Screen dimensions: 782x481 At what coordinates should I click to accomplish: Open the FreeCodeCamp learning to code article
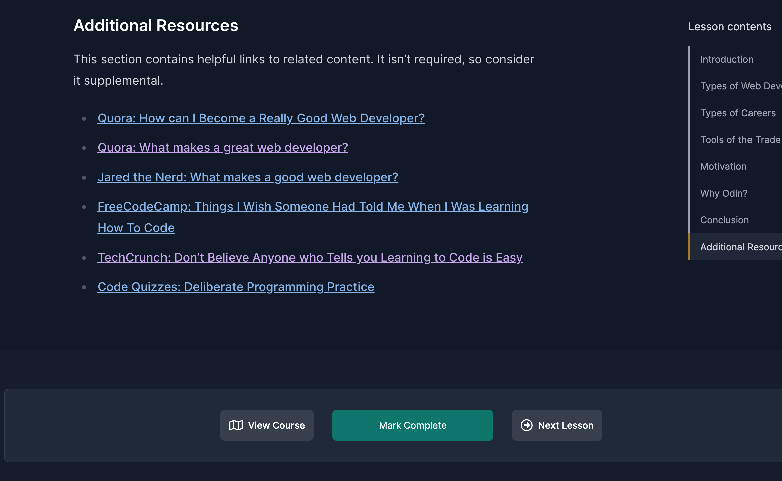click(x=313, y=207)
